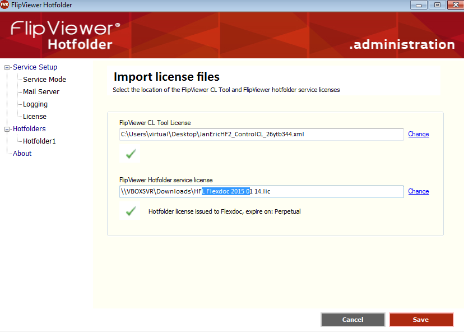Open the Hotfolders section

pos(29,129)
